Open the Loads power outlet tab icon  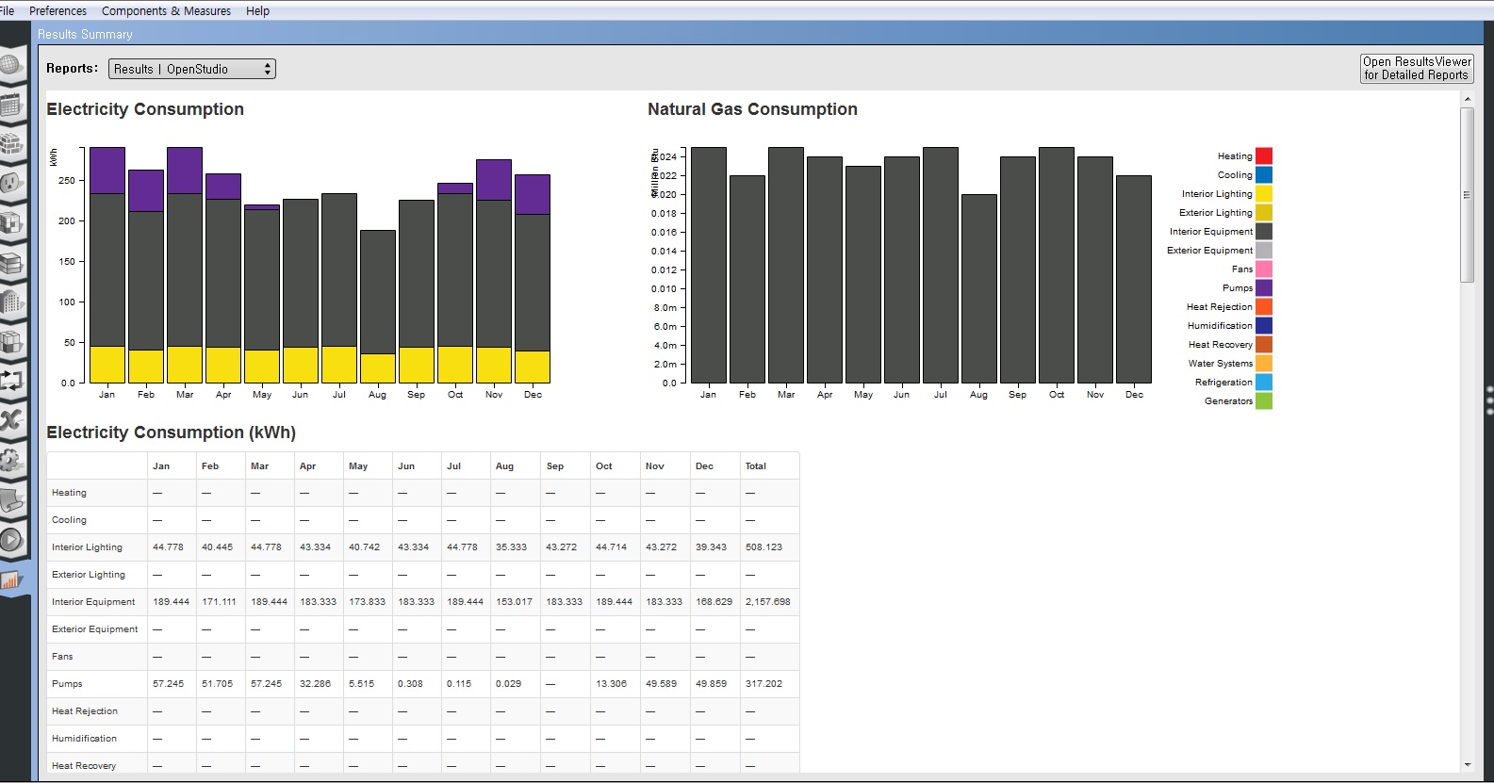point(10,184)
